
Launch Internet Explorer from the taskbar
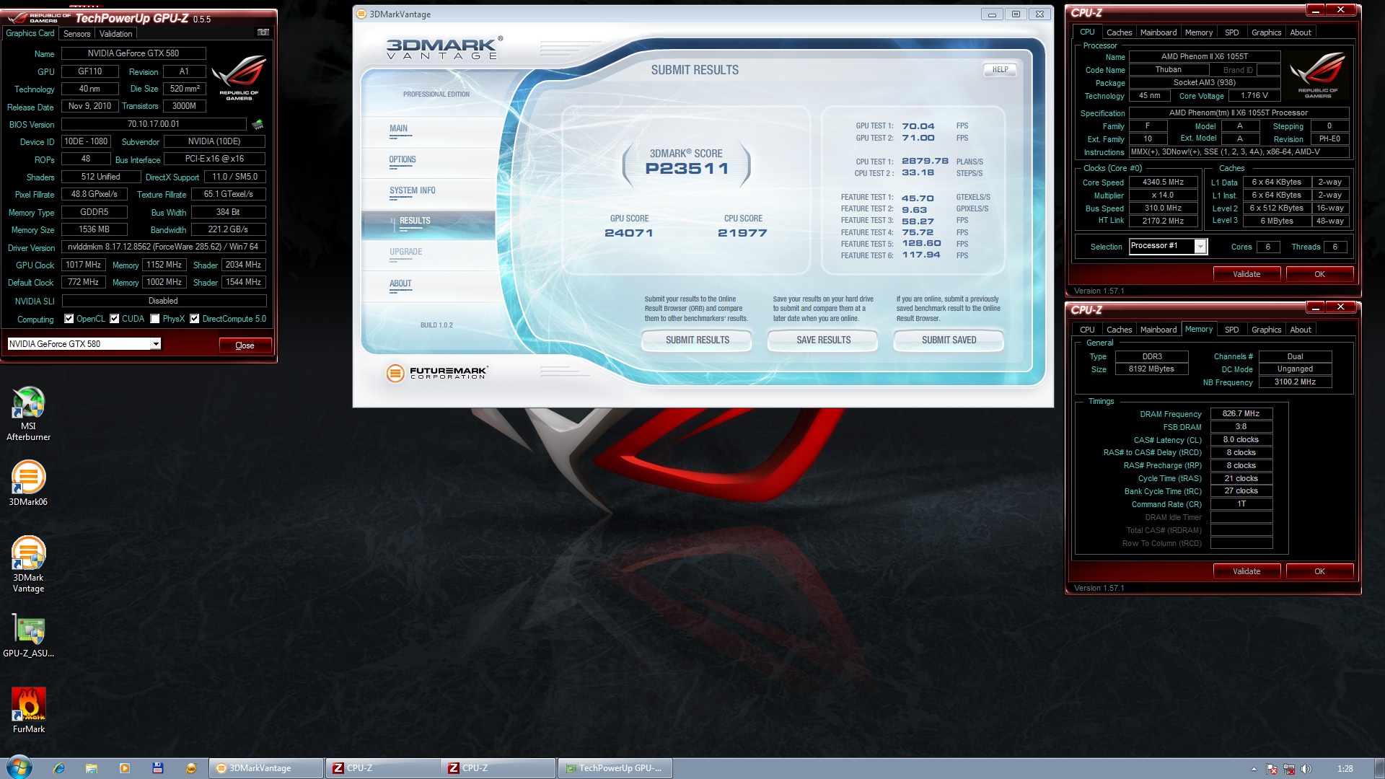tap(58, 768)
